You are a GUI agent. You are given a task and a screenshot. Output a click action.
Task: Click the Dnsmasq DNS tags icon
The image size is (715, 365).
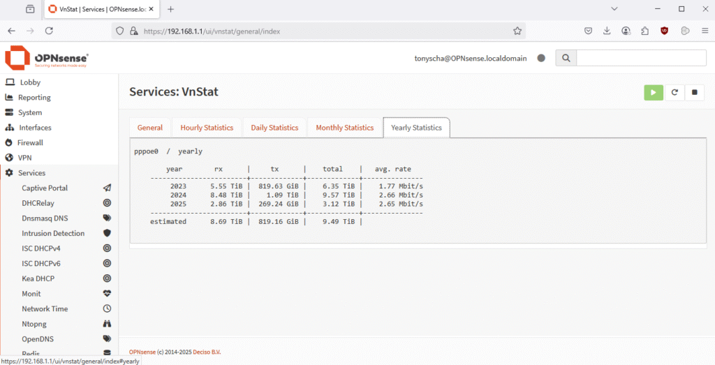107,218
